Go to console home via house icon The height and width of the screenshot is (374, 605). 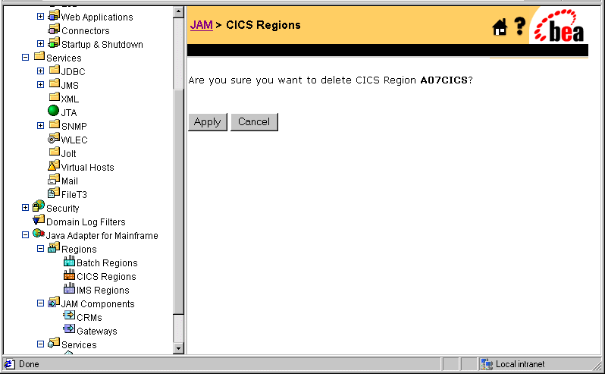tap(500, 27)
